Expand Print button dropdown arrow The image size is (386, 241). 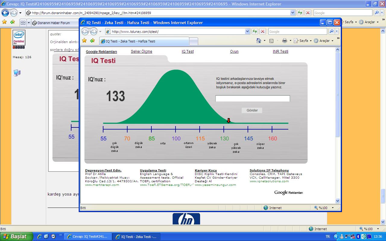(290, 41)
